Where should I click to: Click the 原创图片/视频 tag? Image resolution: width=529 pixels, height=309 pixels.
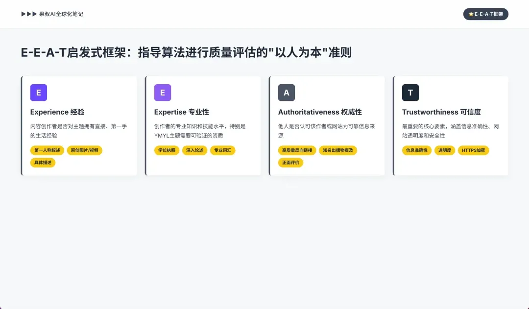(x=85, y=150)
